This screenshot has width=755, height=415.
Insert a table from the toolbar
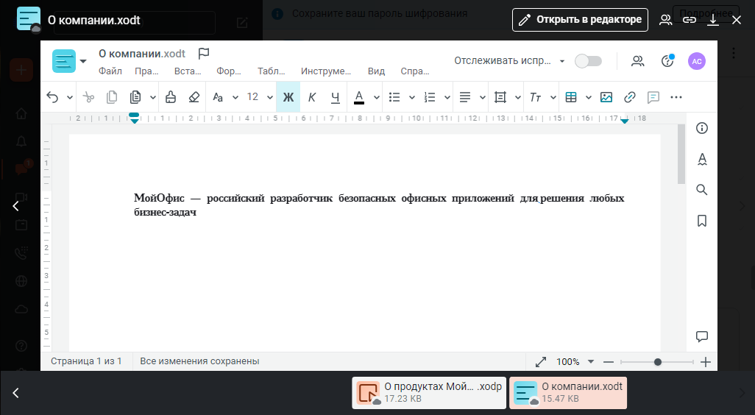pos(571,97)
